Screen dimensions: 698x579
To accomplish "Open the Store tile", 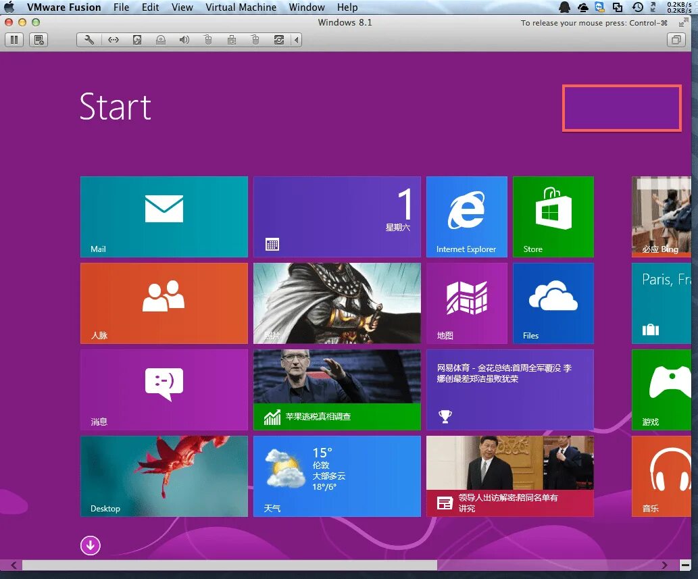I will tap(553, 217).
